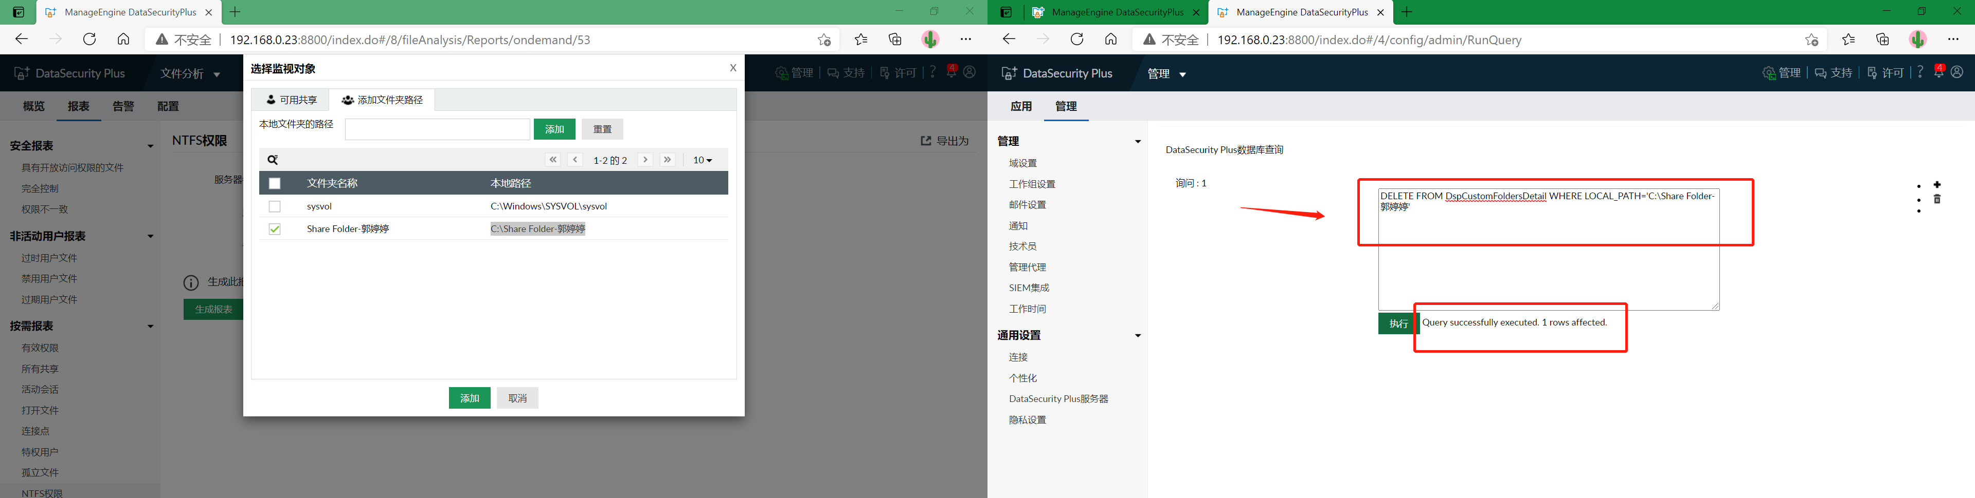Open the 管理 module dropdown in RunQuery header
This screenshot has height=498, width=1975.
(x=1167, y=73)
